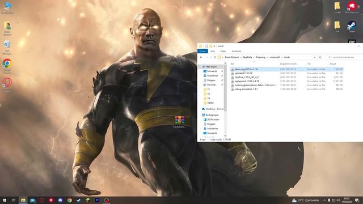Select the fabric-api-0.75.1+1.19.2 file
Viewport: 363px width, 204px height.
click(286, 69)
